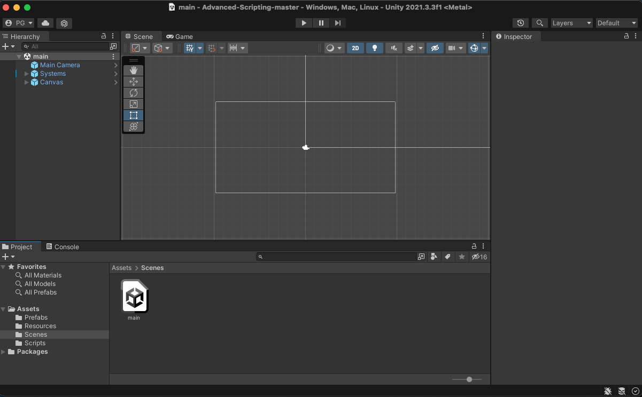Switch to Game tab
Image resolution: width=642 pixels, height=397 pixels.
point(180,36)
